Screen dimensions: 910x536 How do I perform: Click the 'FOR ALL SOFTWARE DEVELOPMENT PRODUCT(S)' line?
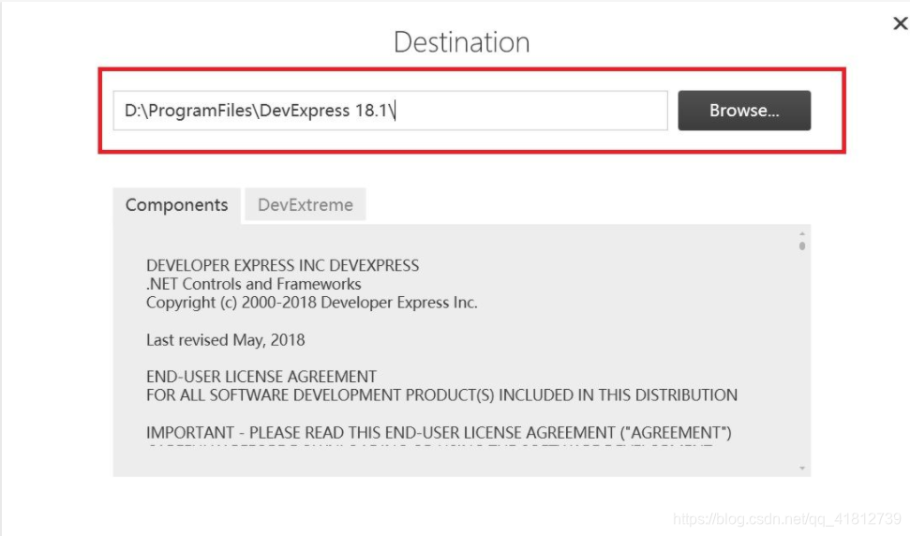point(441,395)
